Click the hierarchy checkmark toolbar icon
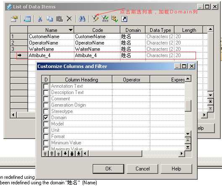This screenshot has height=186, width=222. click(115, 19)
